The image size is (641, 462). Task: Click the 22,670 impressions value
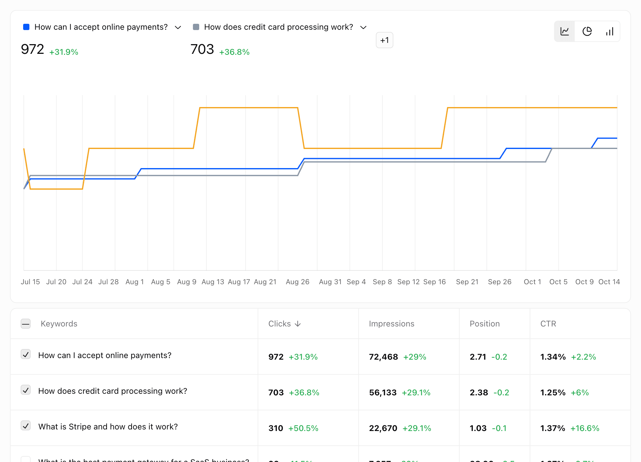click(x=383, y=428)
